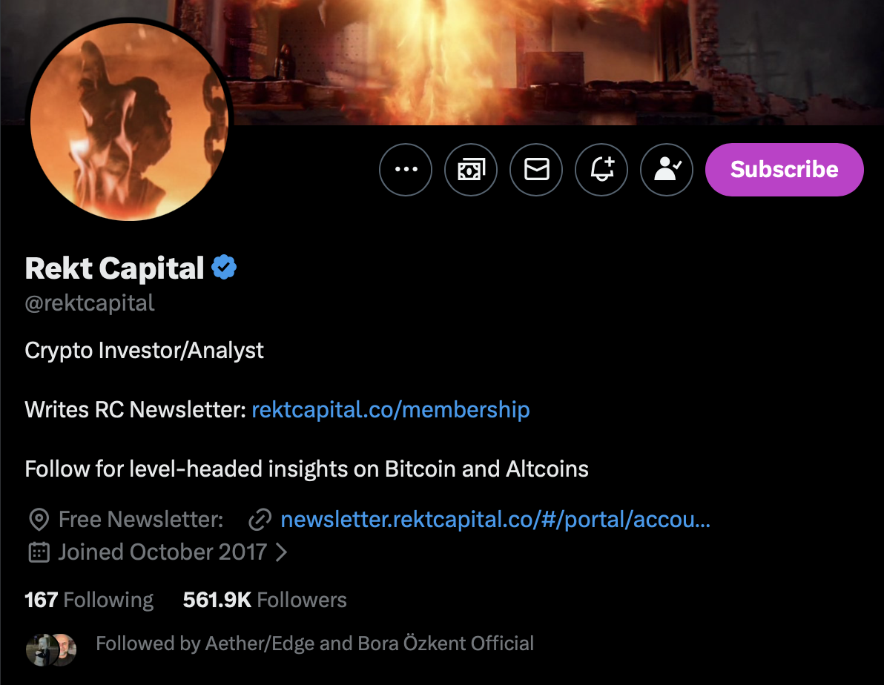This screenshot has height=685, width=884.
Task: Open a direct message to Rekt Capital
Action: [x=536, y=169]
